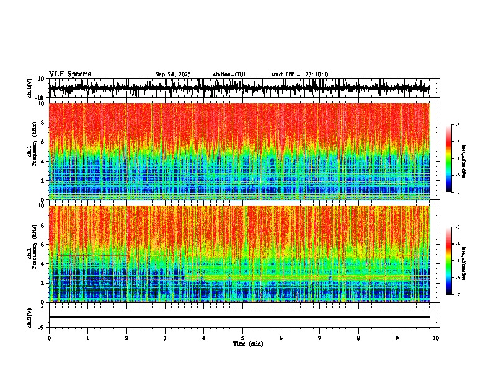Click the ch.2 colorbar "log(PSD)" units label

pos(464,262)
